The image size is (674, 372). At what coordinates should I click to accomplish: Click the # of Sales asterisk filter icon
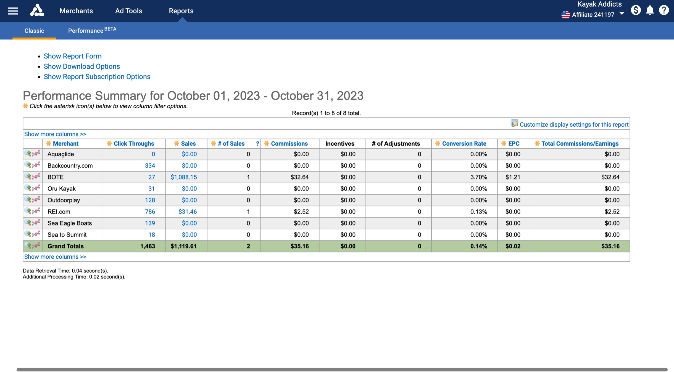pyautogui.click(x=214, y=143)
